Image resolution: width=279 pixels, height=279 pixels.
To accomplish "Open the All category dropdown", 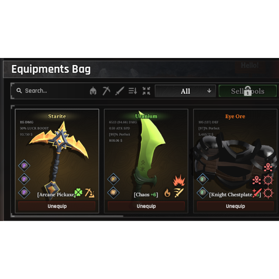I will (185, 91).
